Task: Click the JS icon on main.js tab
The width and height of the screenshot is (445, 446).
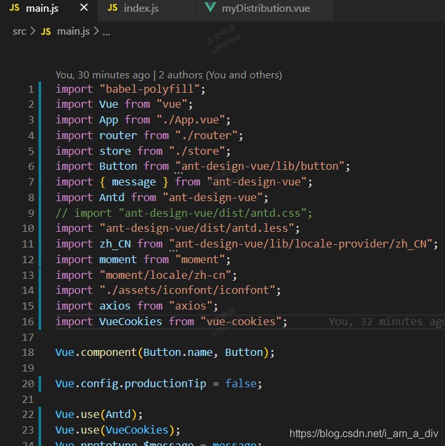Action: [x=14, y=8]
